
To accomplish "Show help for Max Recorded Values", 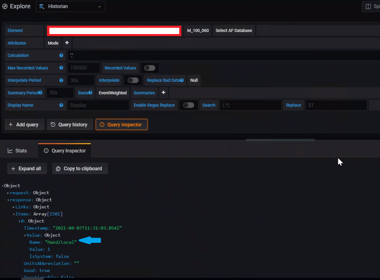I will tap(61, 68).
